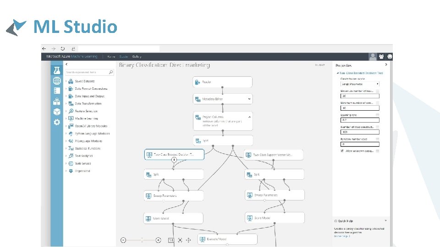Image resolution: width=440 pixels, height=247 pixels.
Task: Click the Learning rate input field
Action: click(360, 120)
